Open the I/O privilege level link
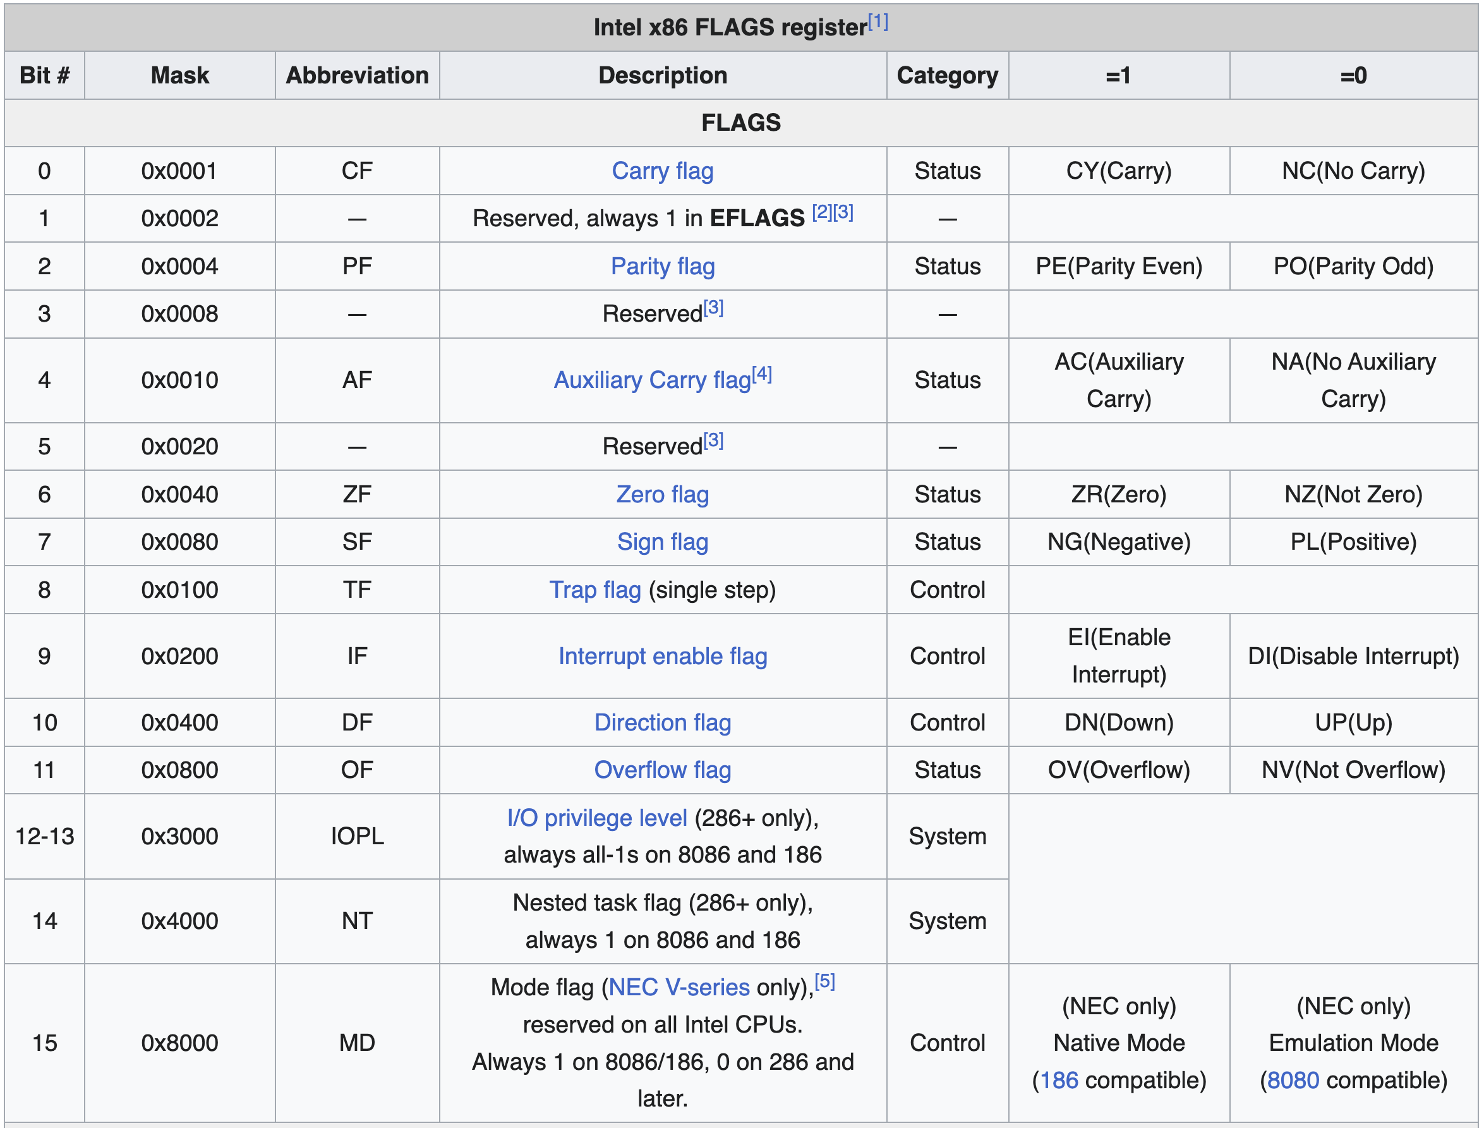 (596, 818)
